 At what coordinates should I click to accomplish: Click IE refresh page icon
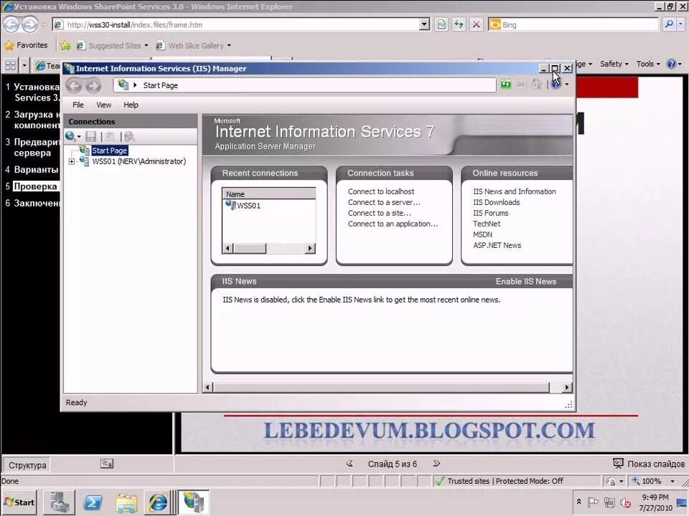459,24
